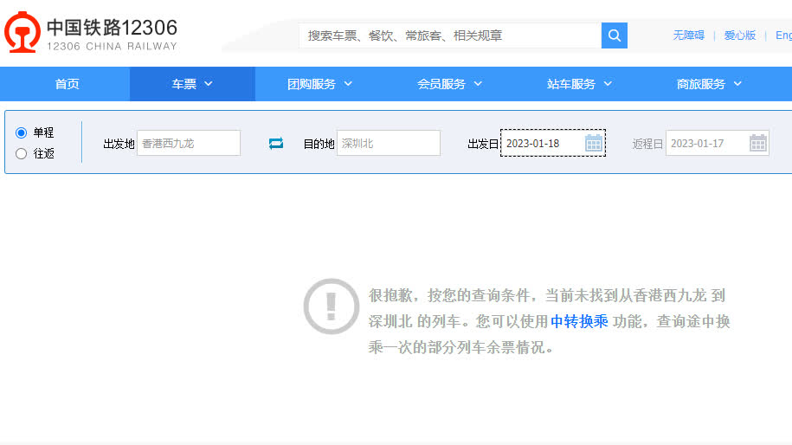Viewport: 792px width, 445px height.
Task: Click the 12306 China Railway logo
Action: tap(91, 33)
